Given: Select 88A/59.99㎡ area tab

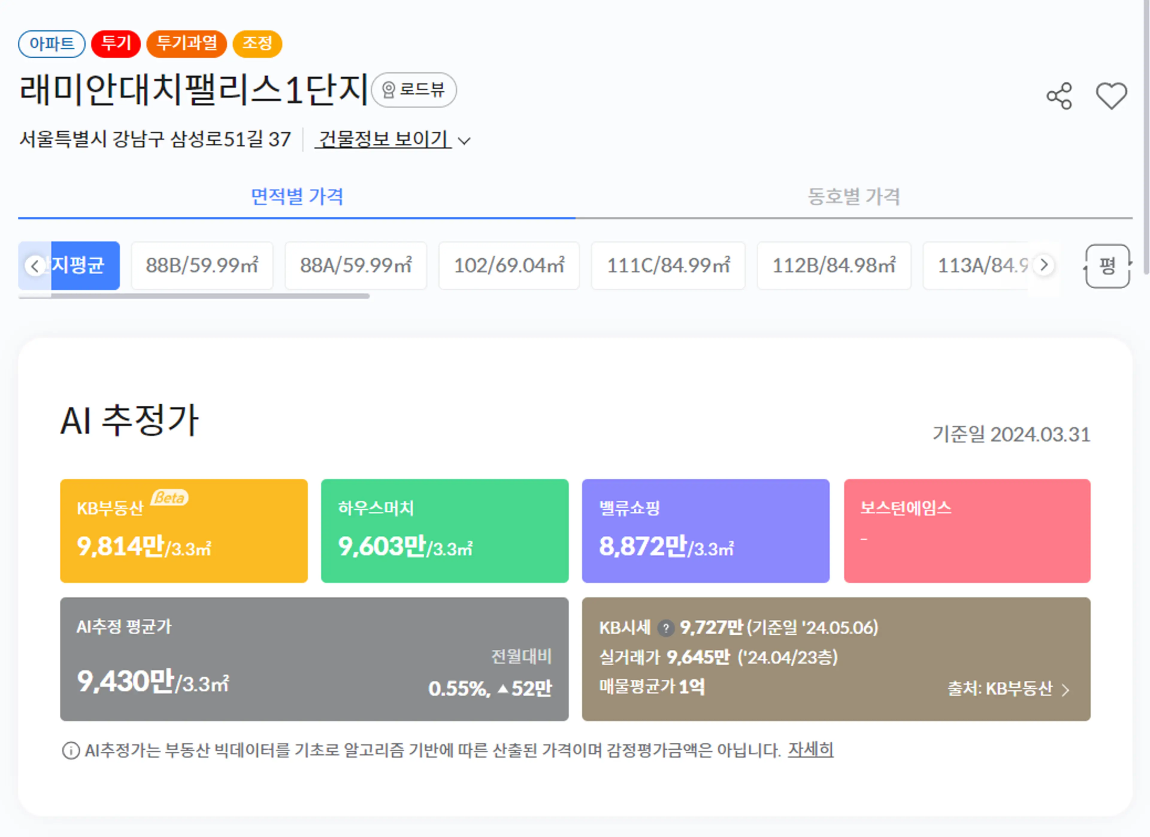Looking at the screenshot, I should pos(356,265).
